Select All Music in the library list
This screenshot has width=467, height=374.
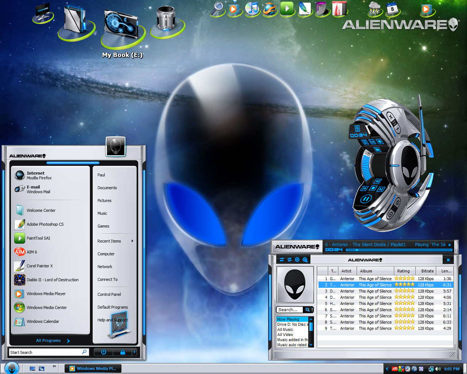tap(285, 329)
